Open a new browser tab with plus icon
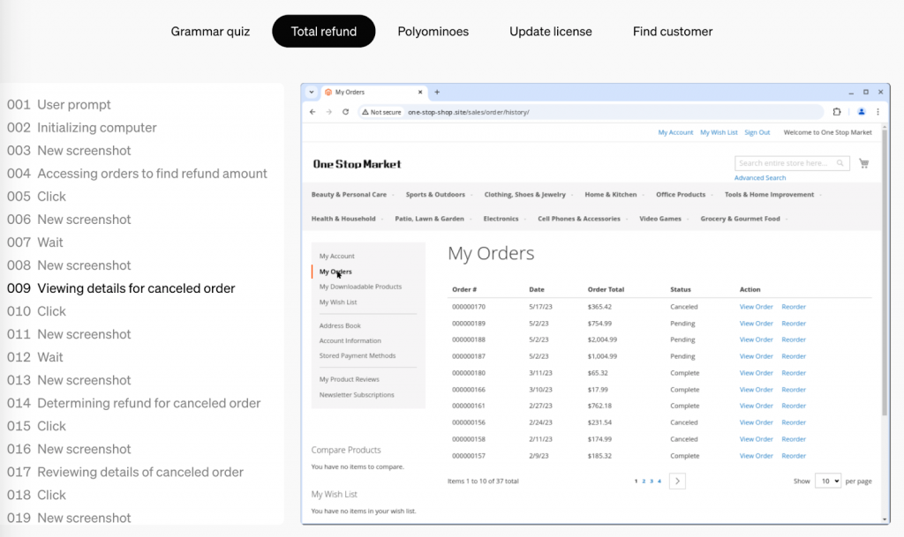The width and height of the screenshot is (904, 537). 437,92
